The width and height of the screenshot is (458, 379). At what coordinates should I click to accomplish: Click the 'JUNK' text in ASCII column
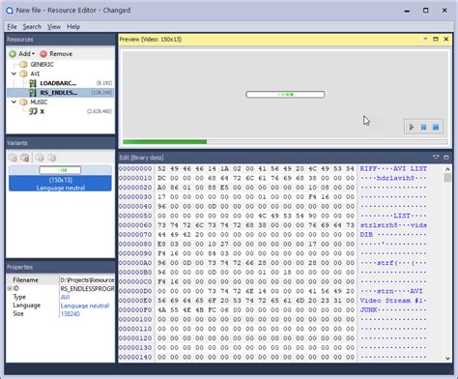click(x=368, y=310)
